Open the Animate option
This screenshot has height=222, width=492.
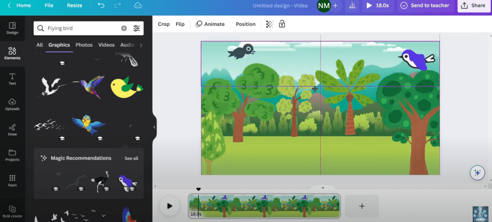[210, 24]
